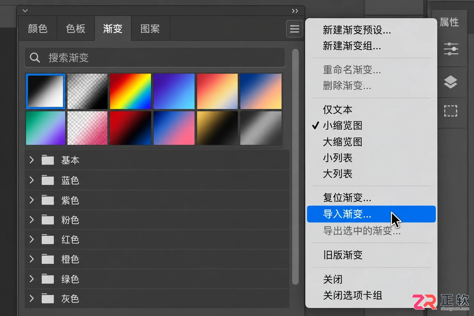Click the folder icon beside 基本
This screenshot has width=474, height=316.
point(48,160)
